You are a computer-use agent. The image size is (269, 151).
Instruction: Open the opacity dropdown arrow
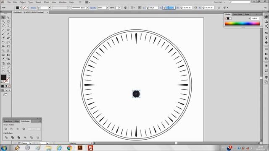108,8
